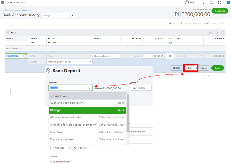Click the Reconcile button
Screen dimensions: 231x163
click(220, 11)
